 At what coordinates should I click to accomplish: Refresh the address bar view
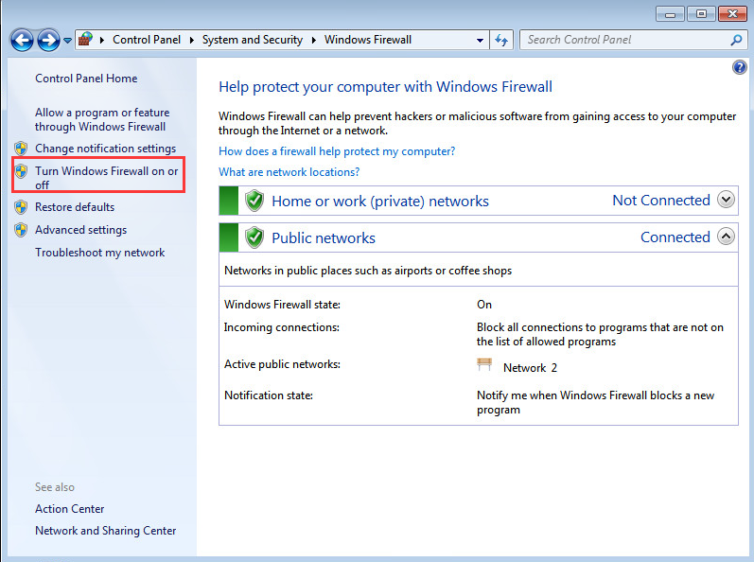click(501, 40)
